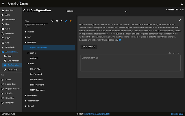Go to Alerts
This screenshot has width=185, height=116.
[11, 15]
